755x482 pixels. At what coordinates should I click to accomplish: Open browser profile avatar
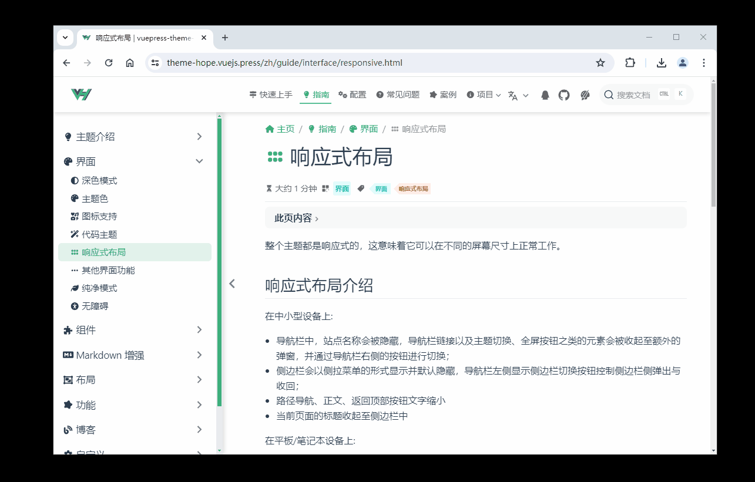683,63
